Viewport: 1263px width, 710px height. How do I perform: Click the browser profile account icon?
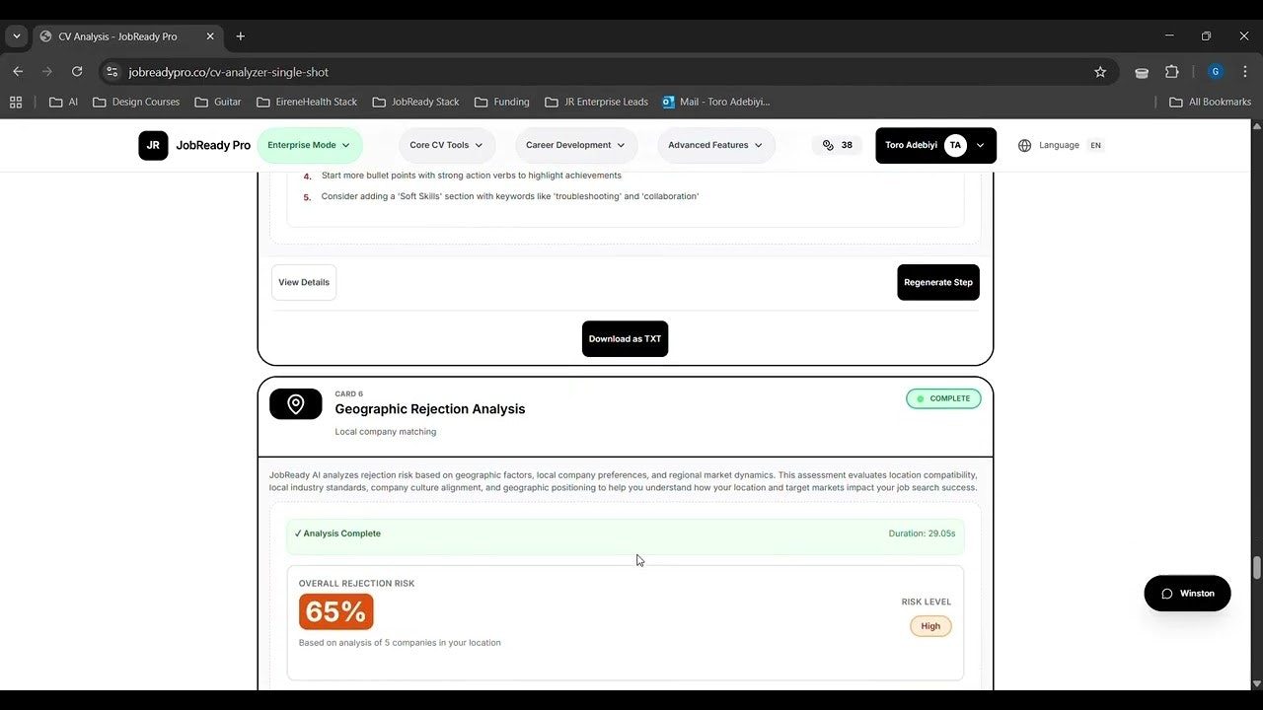click(1216, 71)
